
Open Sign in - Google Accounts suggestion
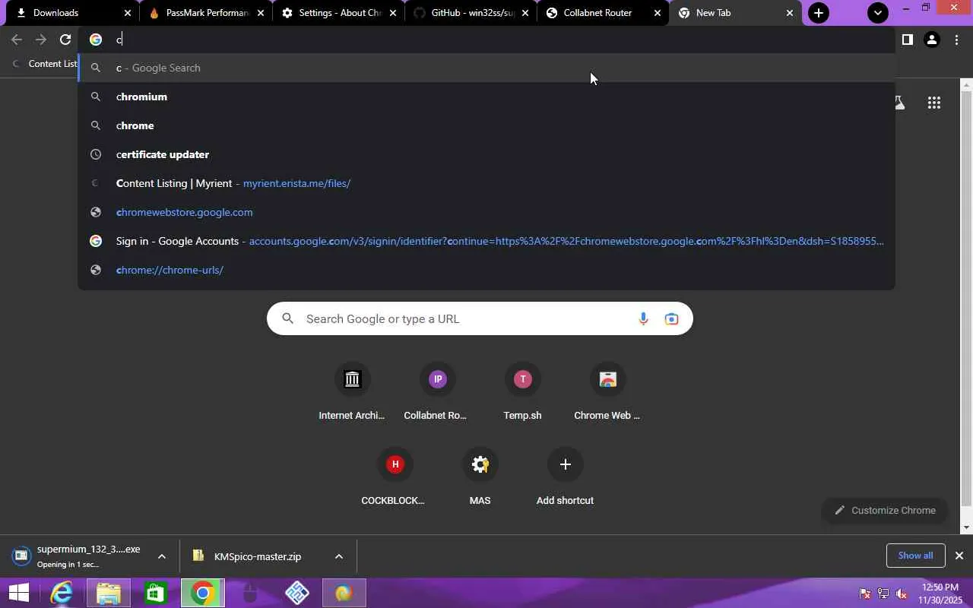tap(486, 241)
